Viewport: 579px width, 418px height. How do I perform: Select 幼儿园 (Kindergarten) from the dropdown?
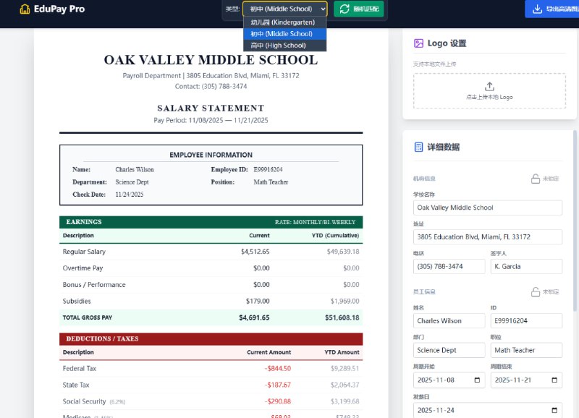284,22
